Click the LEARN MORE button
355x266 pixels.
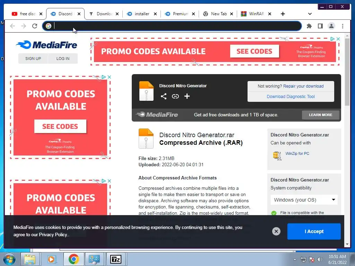coord(321,115)
